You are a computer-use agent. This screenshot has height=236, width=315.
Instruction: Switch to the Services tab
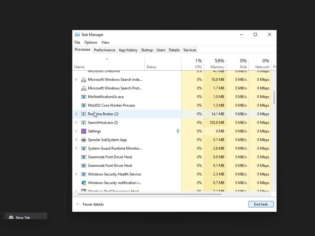click(189, 50)
